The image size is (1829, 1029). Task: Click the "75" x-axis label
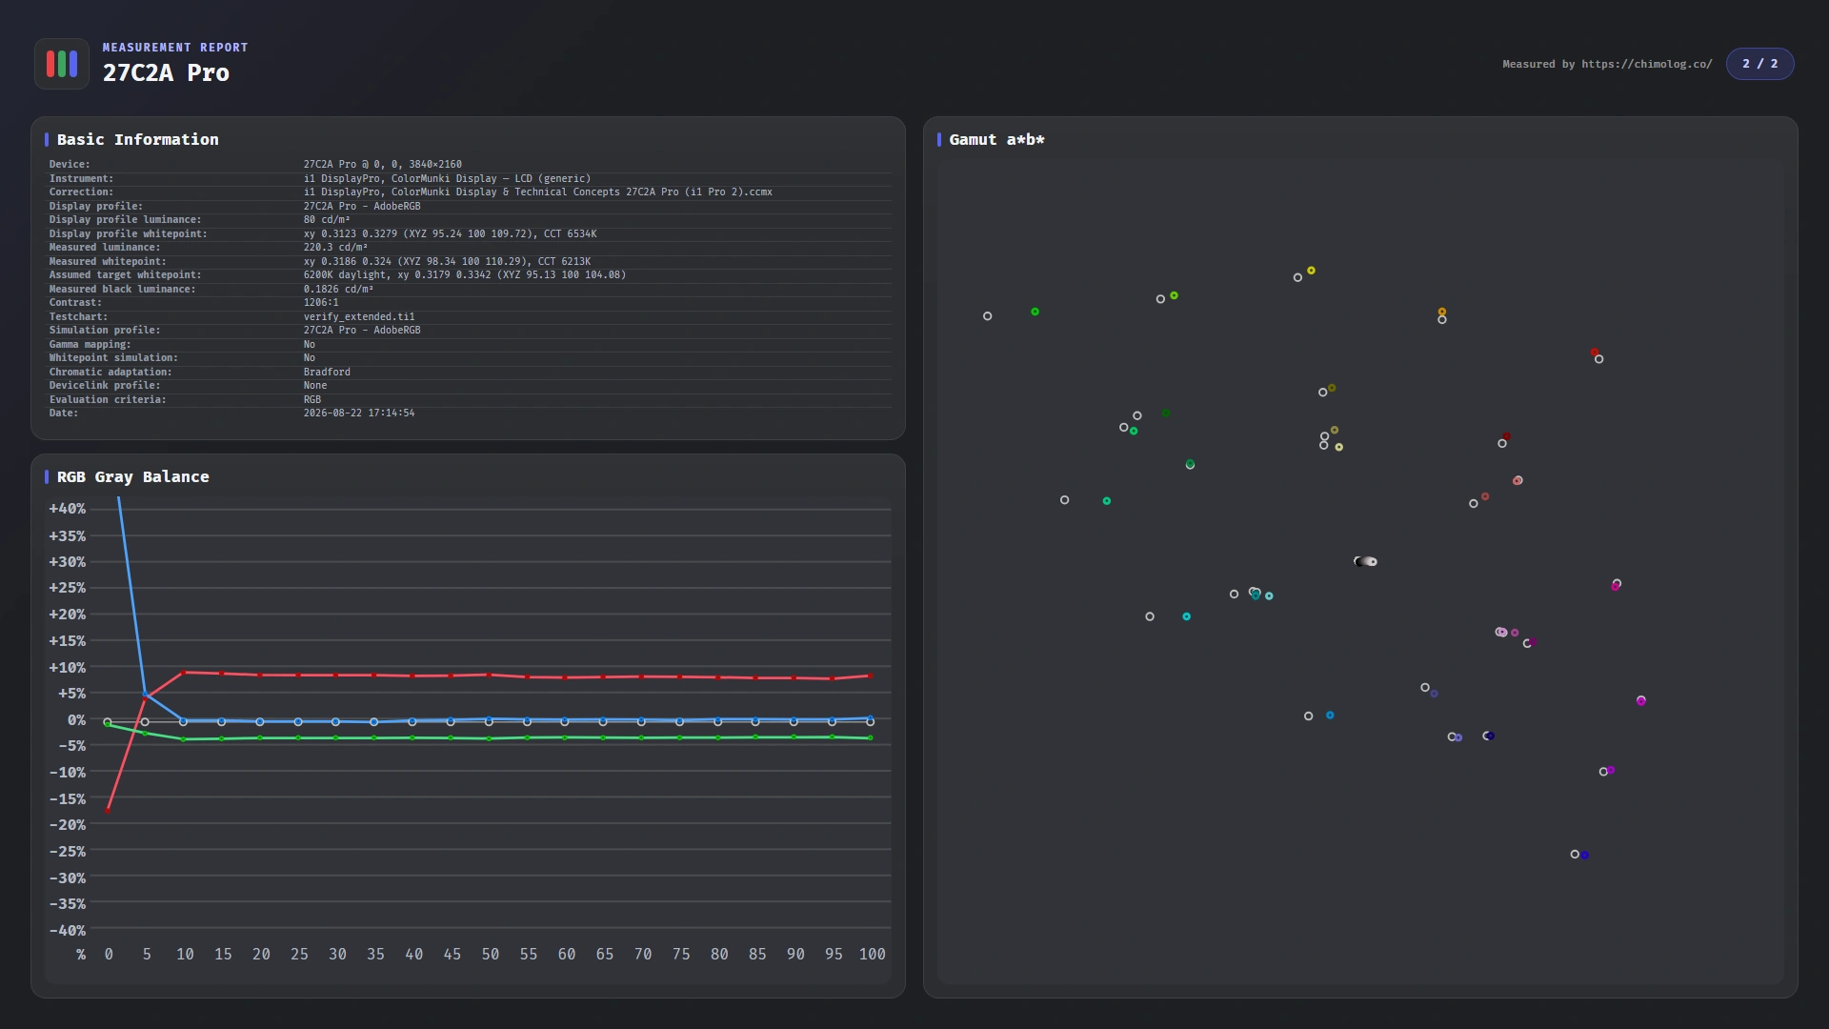681,955
